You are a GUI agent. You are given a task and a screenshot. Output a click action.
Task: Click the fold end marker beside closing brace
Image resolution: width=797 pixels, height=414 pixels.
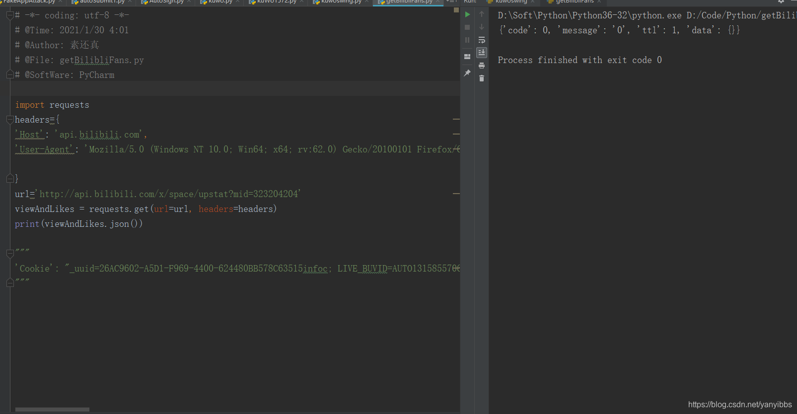[x=10, y=178]
